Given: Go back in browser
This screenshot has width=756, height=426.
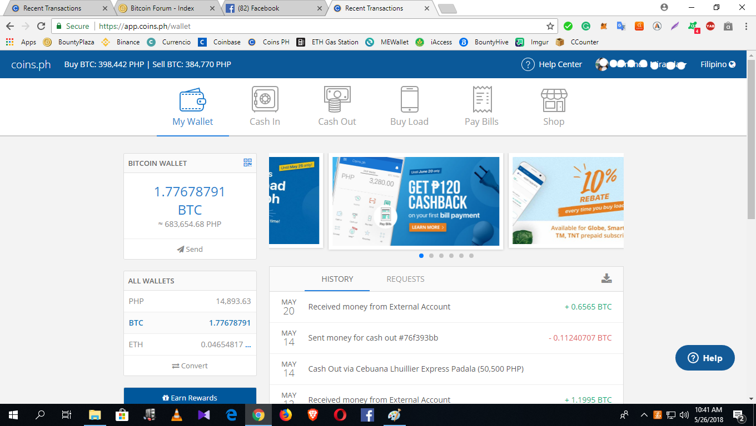Looking at the screenshot, I should pos(10,26).
